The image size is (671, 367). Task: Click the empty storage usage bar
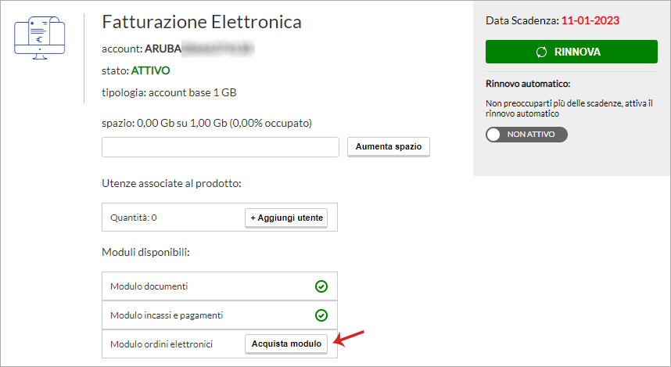[221, 147]
